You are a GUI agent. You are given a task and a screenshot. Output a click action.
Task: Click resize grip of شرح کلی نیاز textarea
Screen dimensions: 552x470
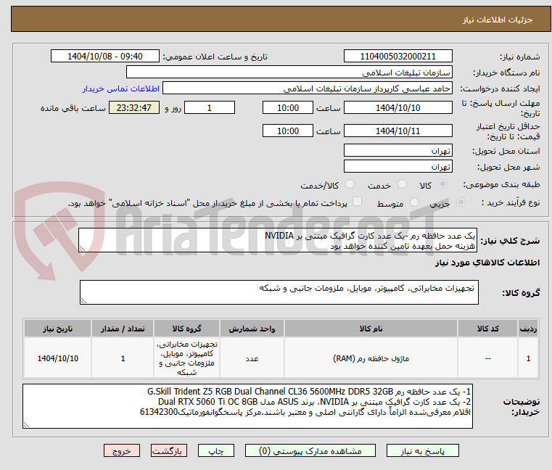[x=82, y=249]
